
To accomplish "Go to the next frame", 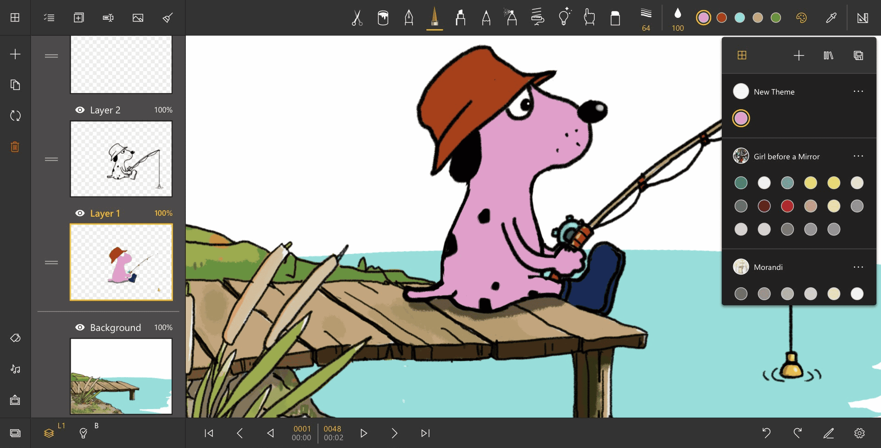I will (x=395, y=433).
